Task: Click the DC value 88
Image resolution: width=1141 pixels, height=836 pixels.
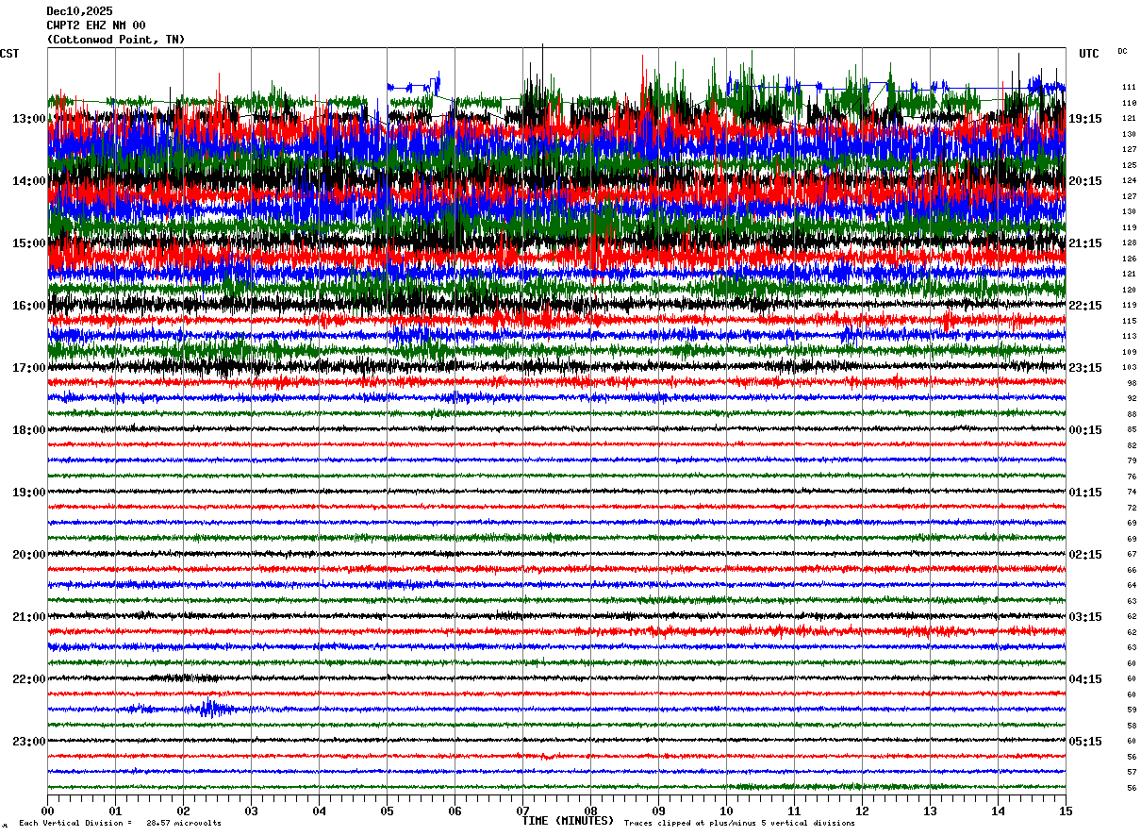Action: click(1132, 414)
